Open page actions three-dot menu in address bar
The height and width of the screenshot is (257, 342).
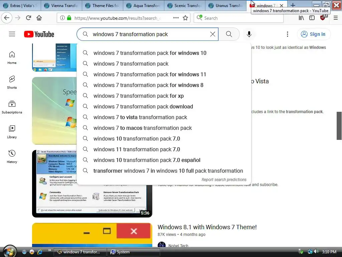[176, 18]
